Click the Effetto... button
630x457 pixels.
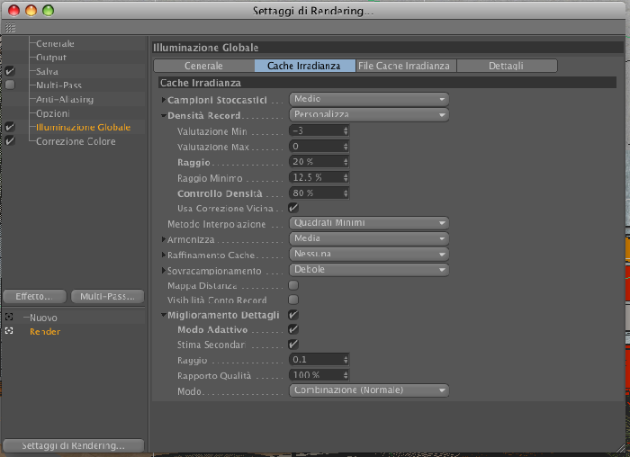pyautogui.click(x=34, y=296)
